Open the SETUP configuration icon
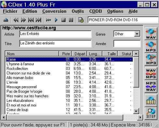159x128 pixels. [x=151, y=113]
